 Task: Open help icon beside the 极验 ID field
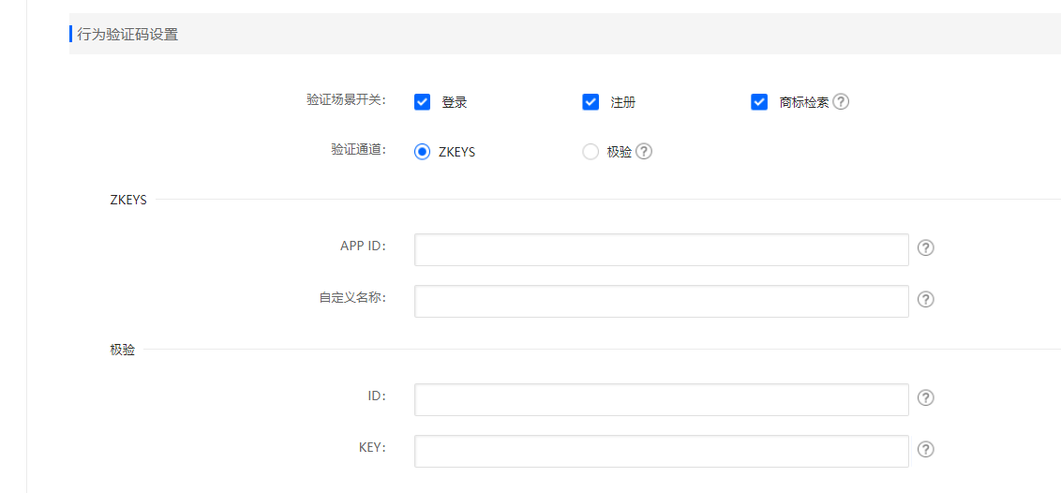[926, 397]
